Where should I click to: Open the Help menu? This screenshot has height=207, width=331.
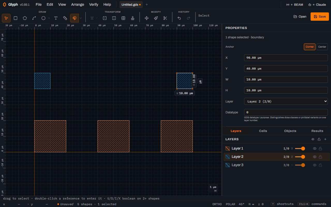pyautogui.click(x=107, y=4)
